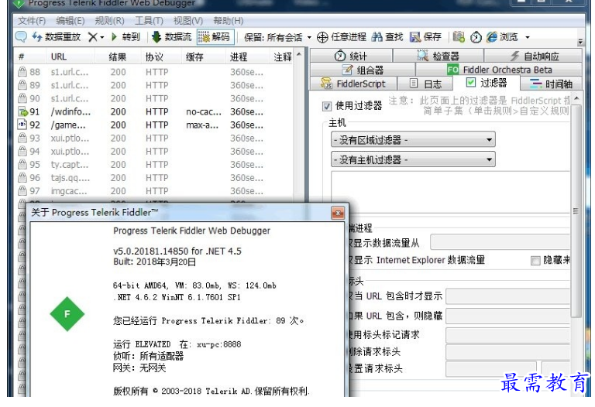Screen dimensions: 595x407
Task: Switch to the FiddlerScript tab
Action: 353,84
